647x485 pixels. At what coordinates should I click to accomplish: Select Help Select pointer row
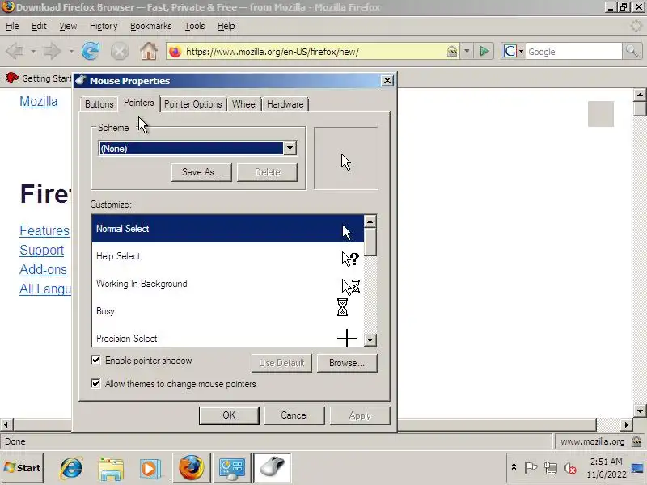[x=227, y=256]
